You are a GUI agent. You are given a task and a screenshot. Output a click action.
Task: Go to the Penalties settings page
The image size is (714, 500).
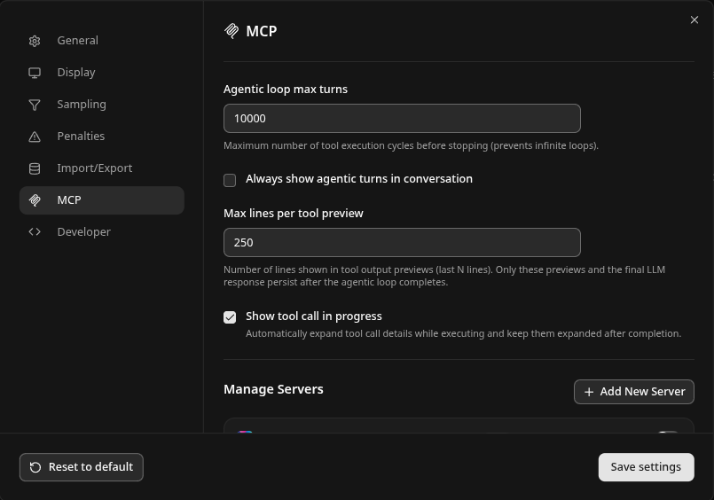point(81,137)
